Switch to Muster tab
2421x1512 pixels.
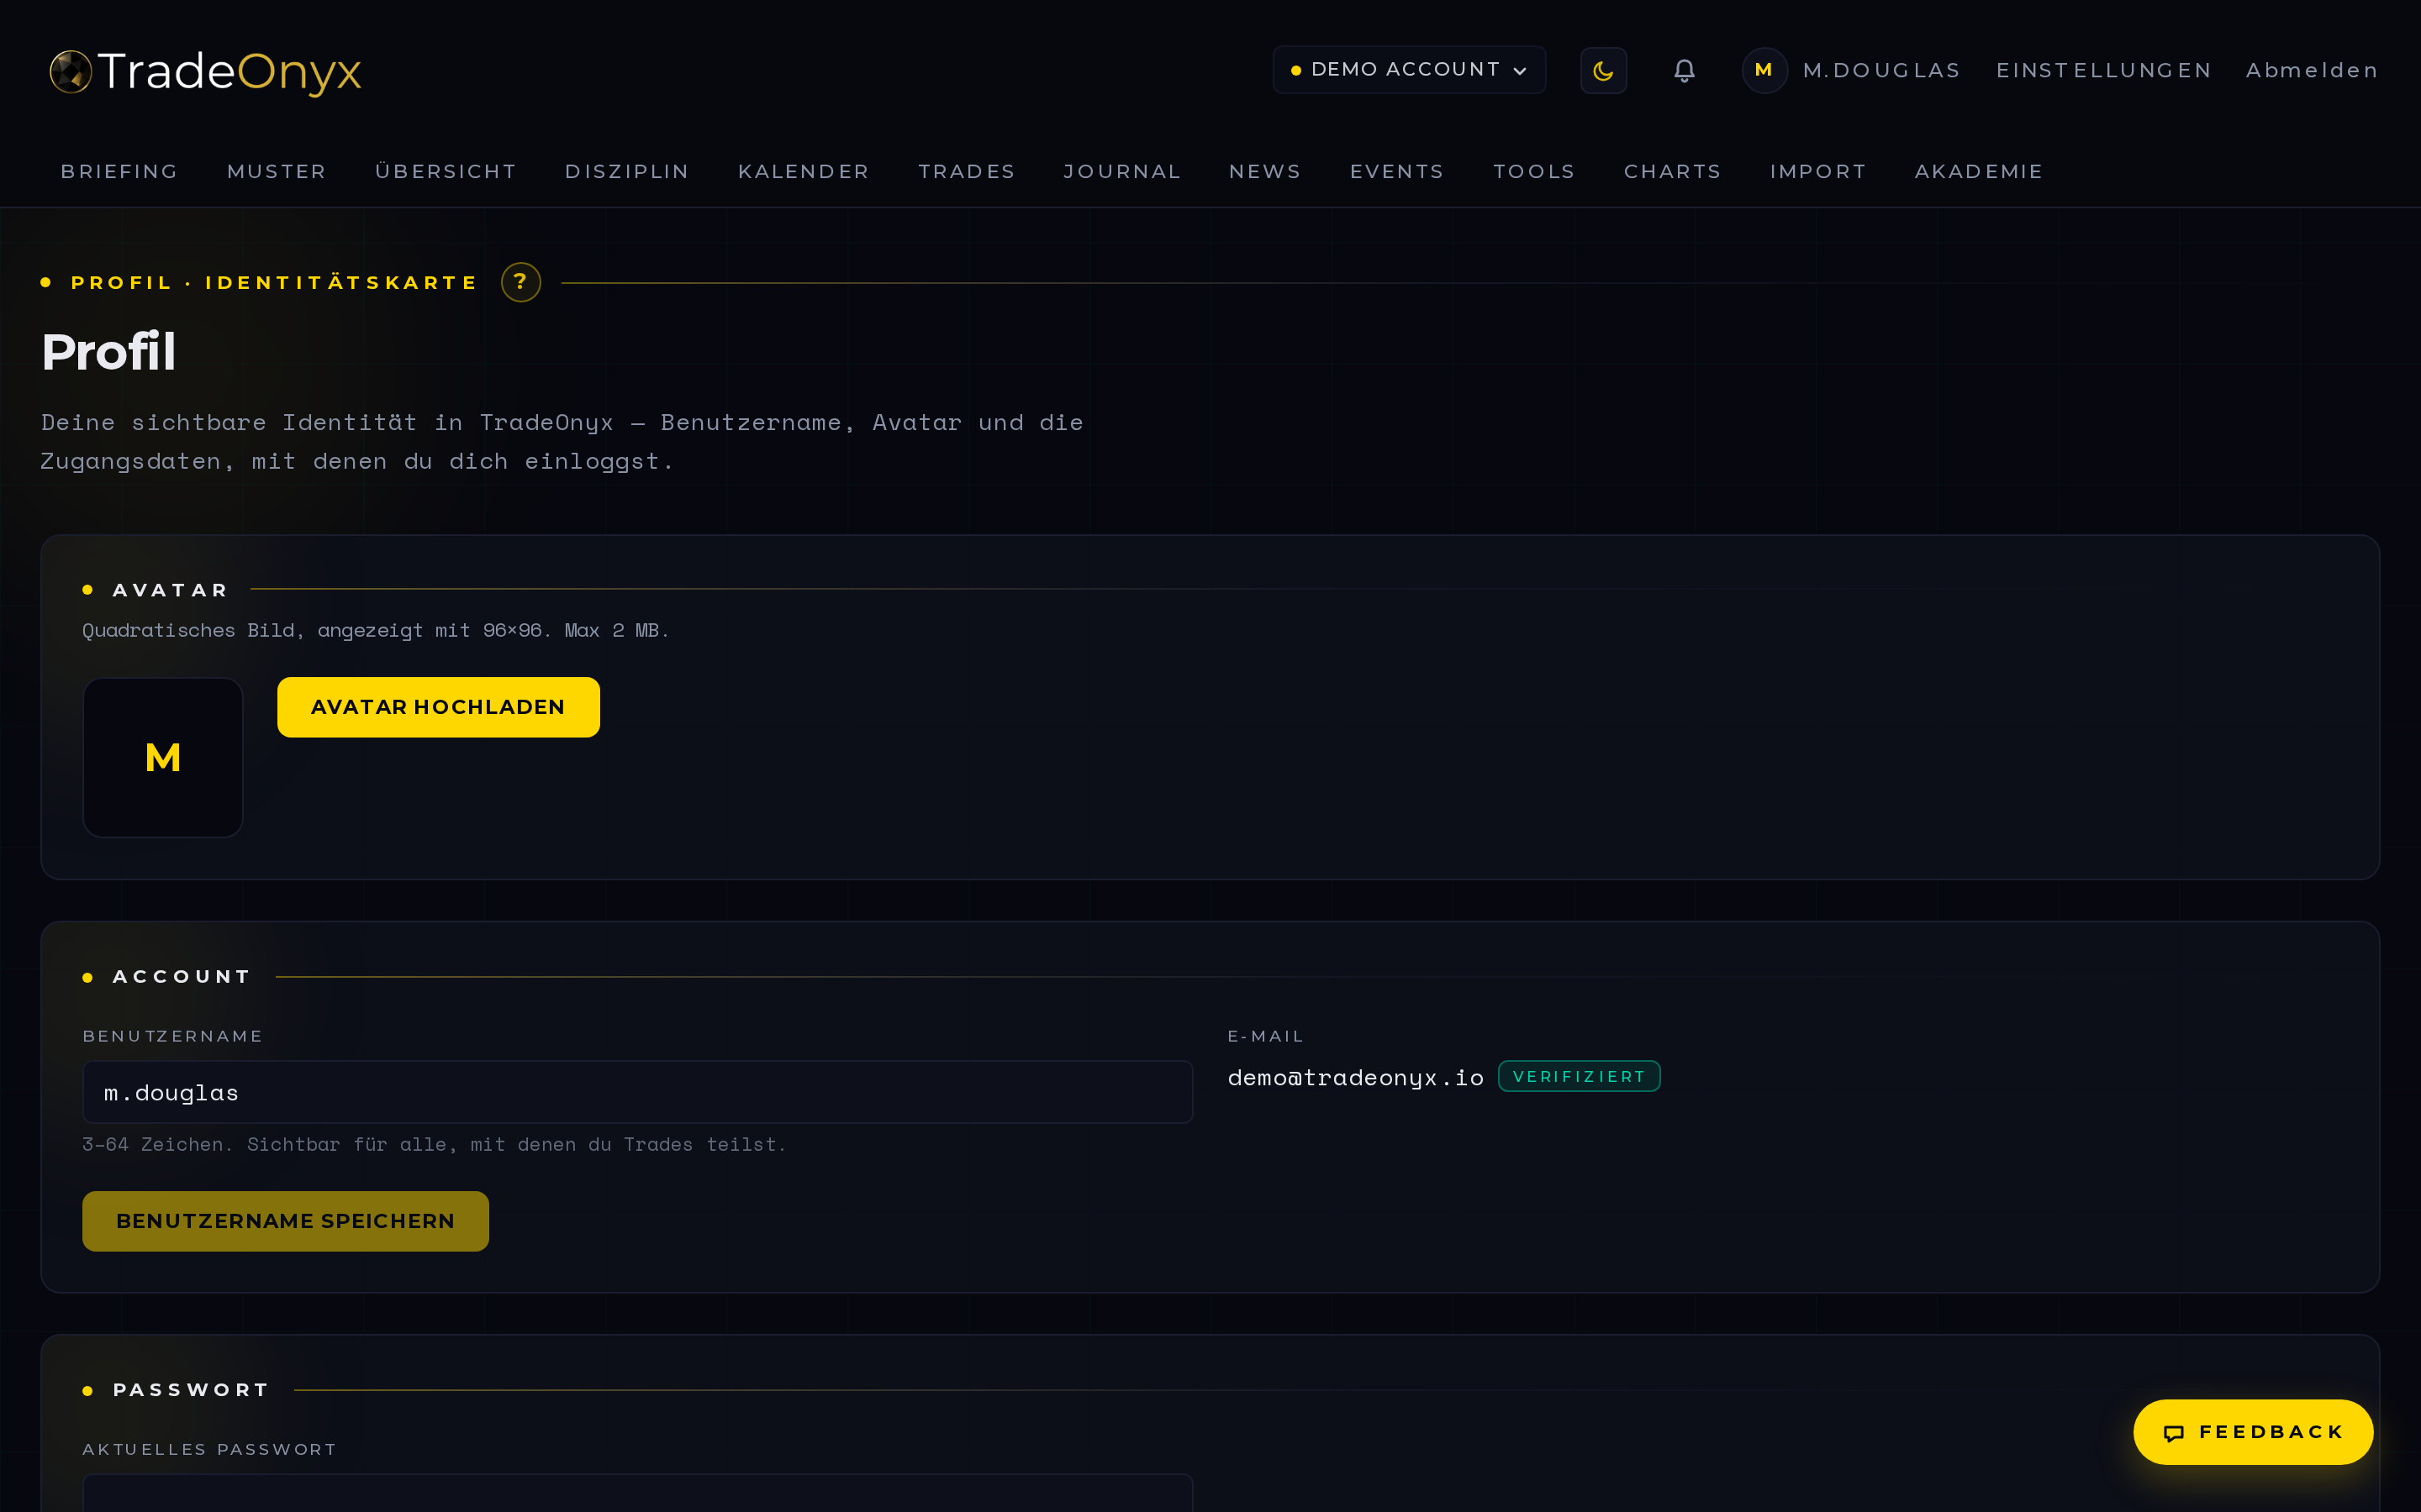[x=276, y=172]
